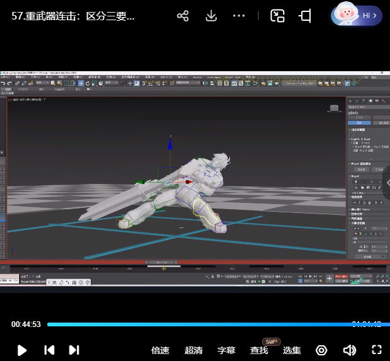Enter fullscreen mode

click(x=377, y=350)
